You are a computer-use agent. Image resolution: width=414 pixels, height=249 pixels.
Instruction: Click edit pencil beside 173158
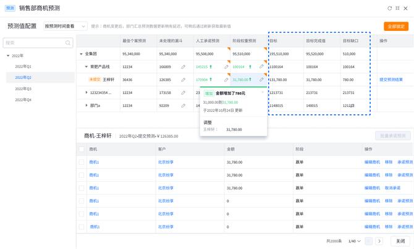coord(183,93)
